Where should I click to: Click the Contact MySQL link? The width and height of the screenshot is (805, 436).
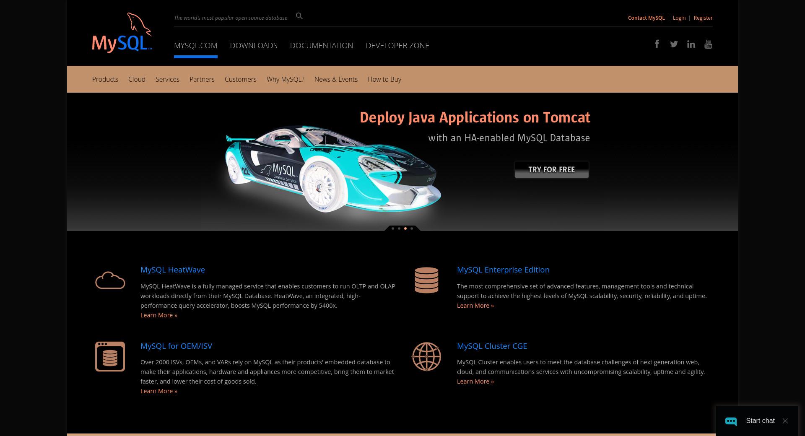646,18
